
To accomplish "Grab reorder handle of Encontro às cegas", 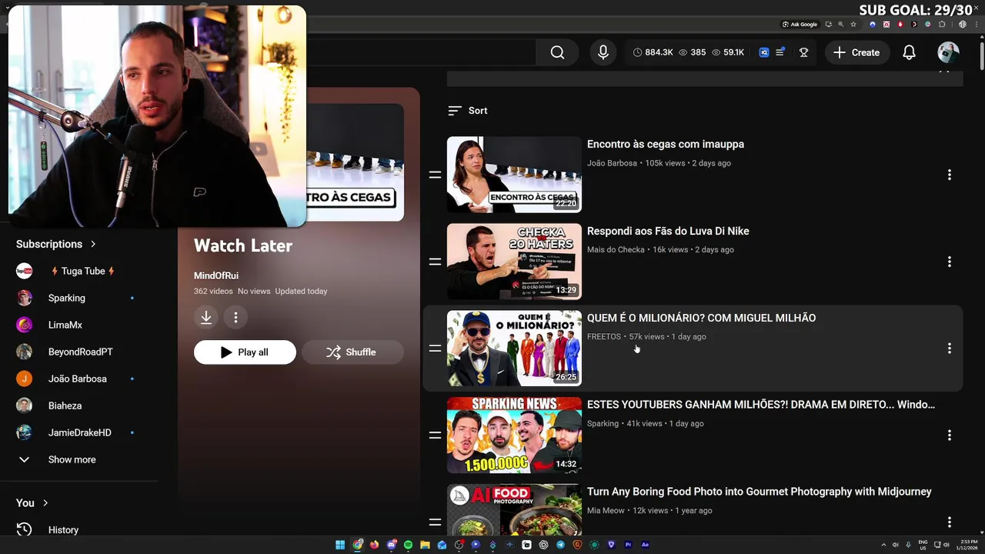I will pos(435,175).
